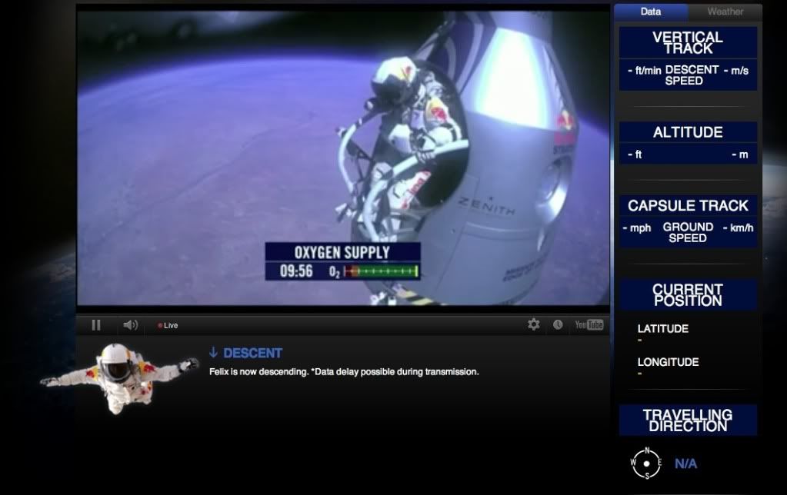Click the OXYGEN SUPPLY overlay title
Image resolution: width=787 pixels, height=495 pixels.
tap(342, 252)
